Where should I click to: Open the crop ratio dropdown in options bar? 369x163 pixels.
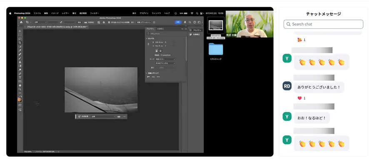click(x=40, y=22)
